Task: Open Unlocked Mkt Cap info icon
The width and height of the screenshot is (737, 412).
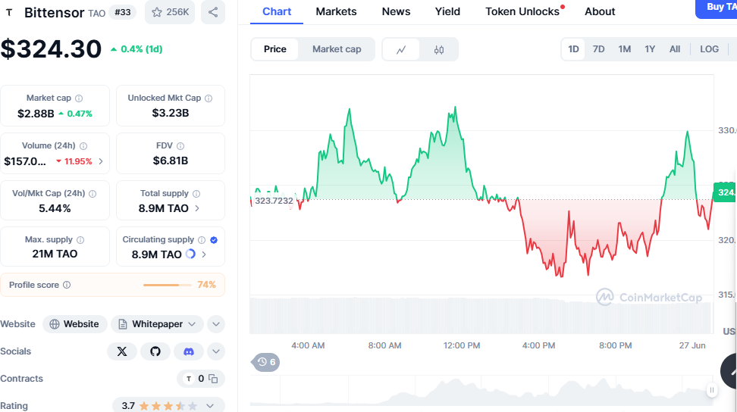Action: point(209,98)
